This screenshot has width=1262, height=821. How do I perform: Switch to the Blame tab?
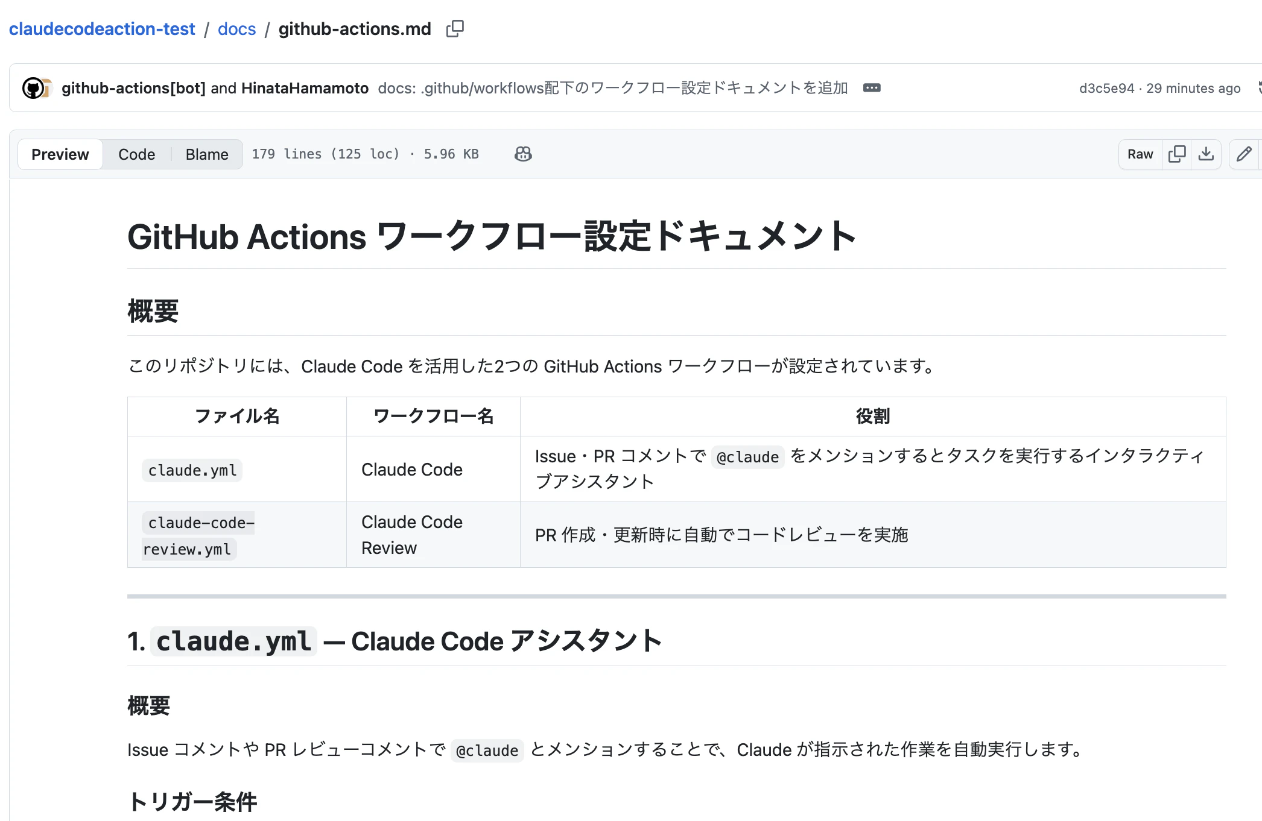tap(207, 154)
